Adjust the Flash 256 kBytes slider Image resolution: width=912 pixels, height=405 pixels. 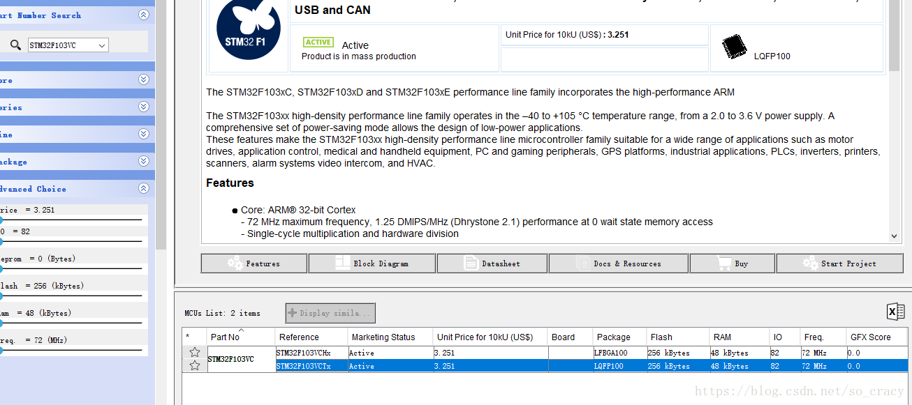pos(71,296)
